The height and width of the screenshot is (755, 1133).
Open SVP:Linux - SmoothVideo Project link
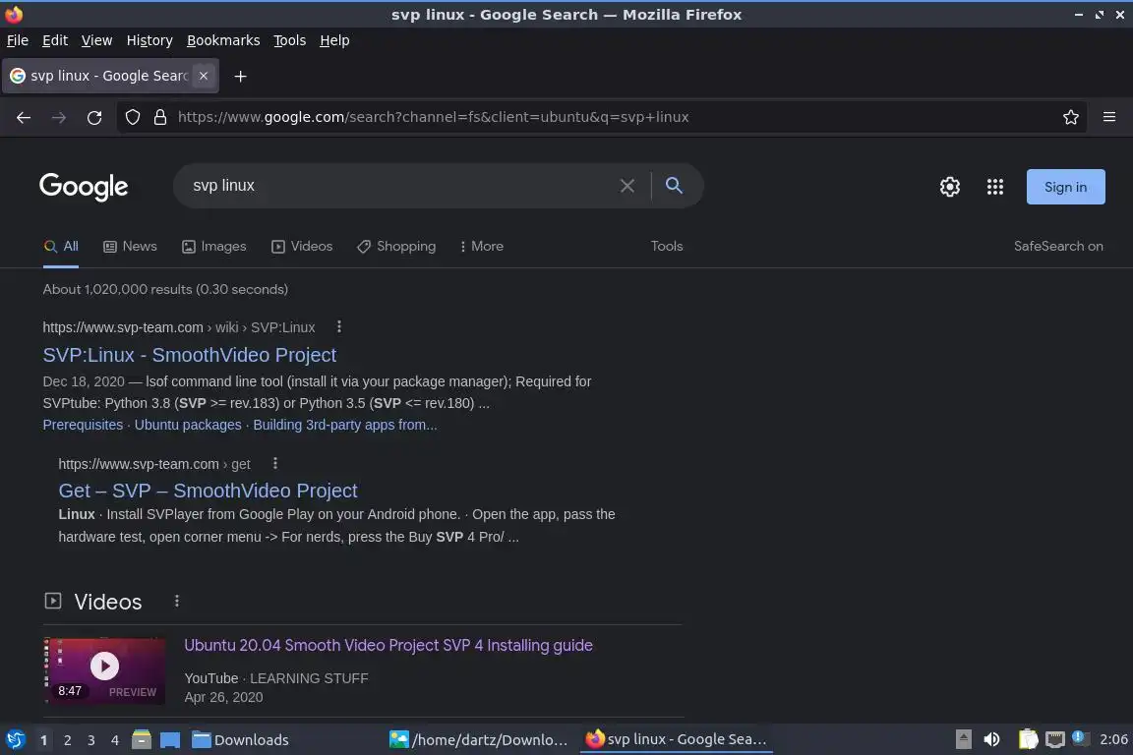click(189, 356)
